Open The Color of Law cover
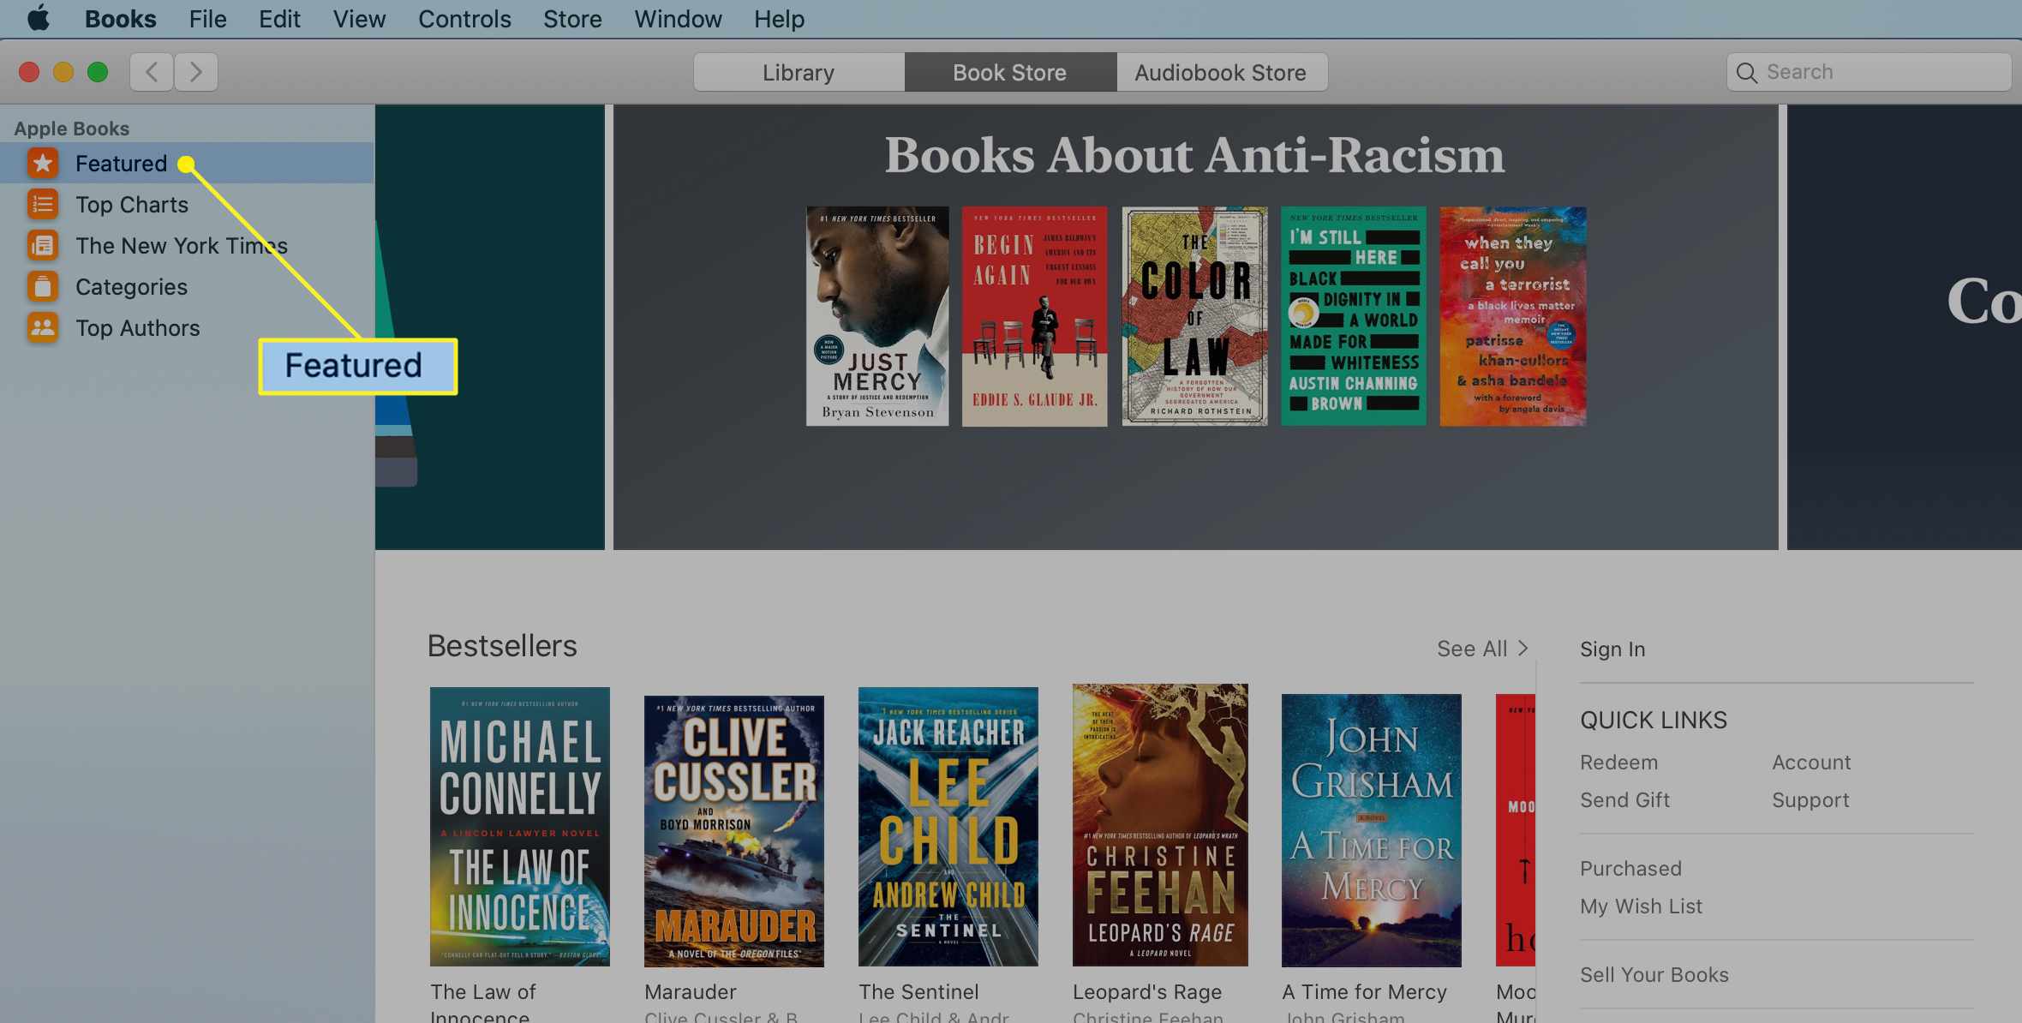2022x1023 pixels. coord(1194,315)
